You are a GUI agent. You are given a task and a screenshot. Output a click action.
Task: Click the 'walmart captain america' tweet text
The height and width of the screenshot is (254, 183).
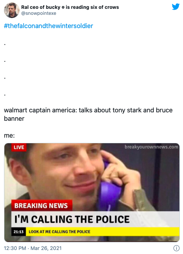click(x=88, y=114)
